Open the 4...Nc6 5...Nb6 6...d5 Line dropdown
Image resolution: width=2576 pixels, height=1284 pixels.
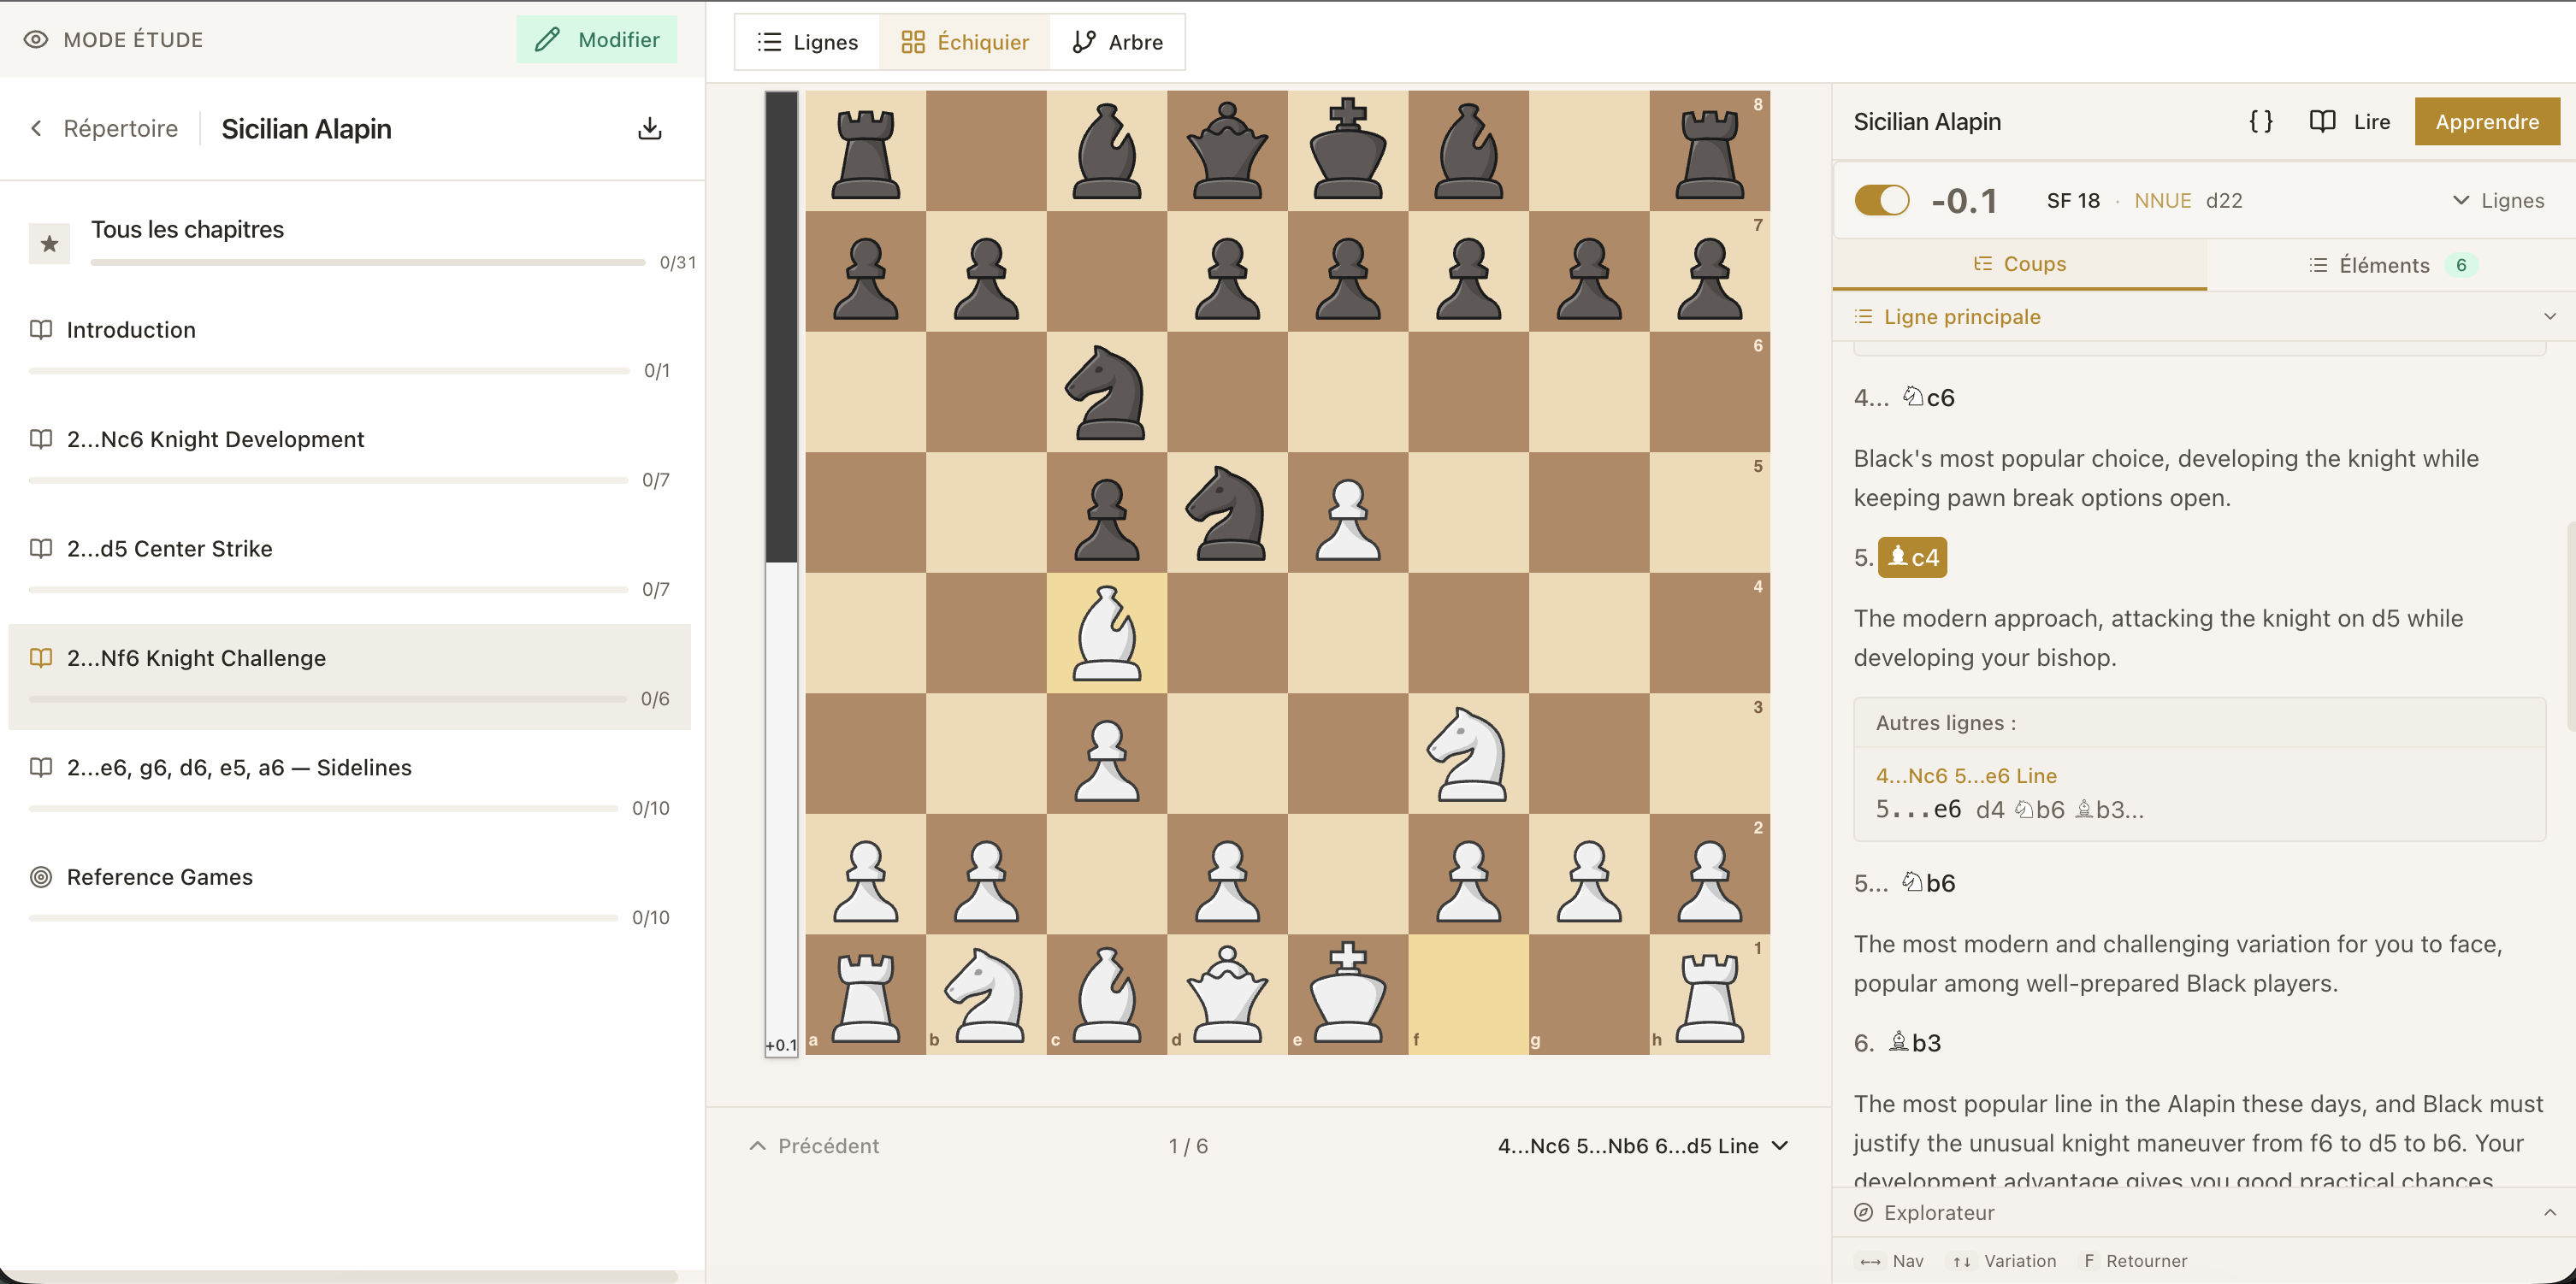1642,1146
